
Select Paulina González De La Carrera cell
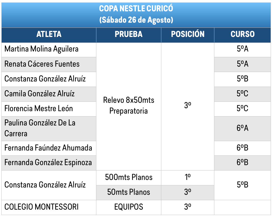[x=49, y=129]
